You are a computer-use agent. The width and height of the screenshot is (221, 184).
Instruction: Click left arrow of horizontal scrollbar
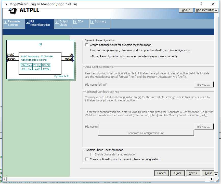[5, 179]
